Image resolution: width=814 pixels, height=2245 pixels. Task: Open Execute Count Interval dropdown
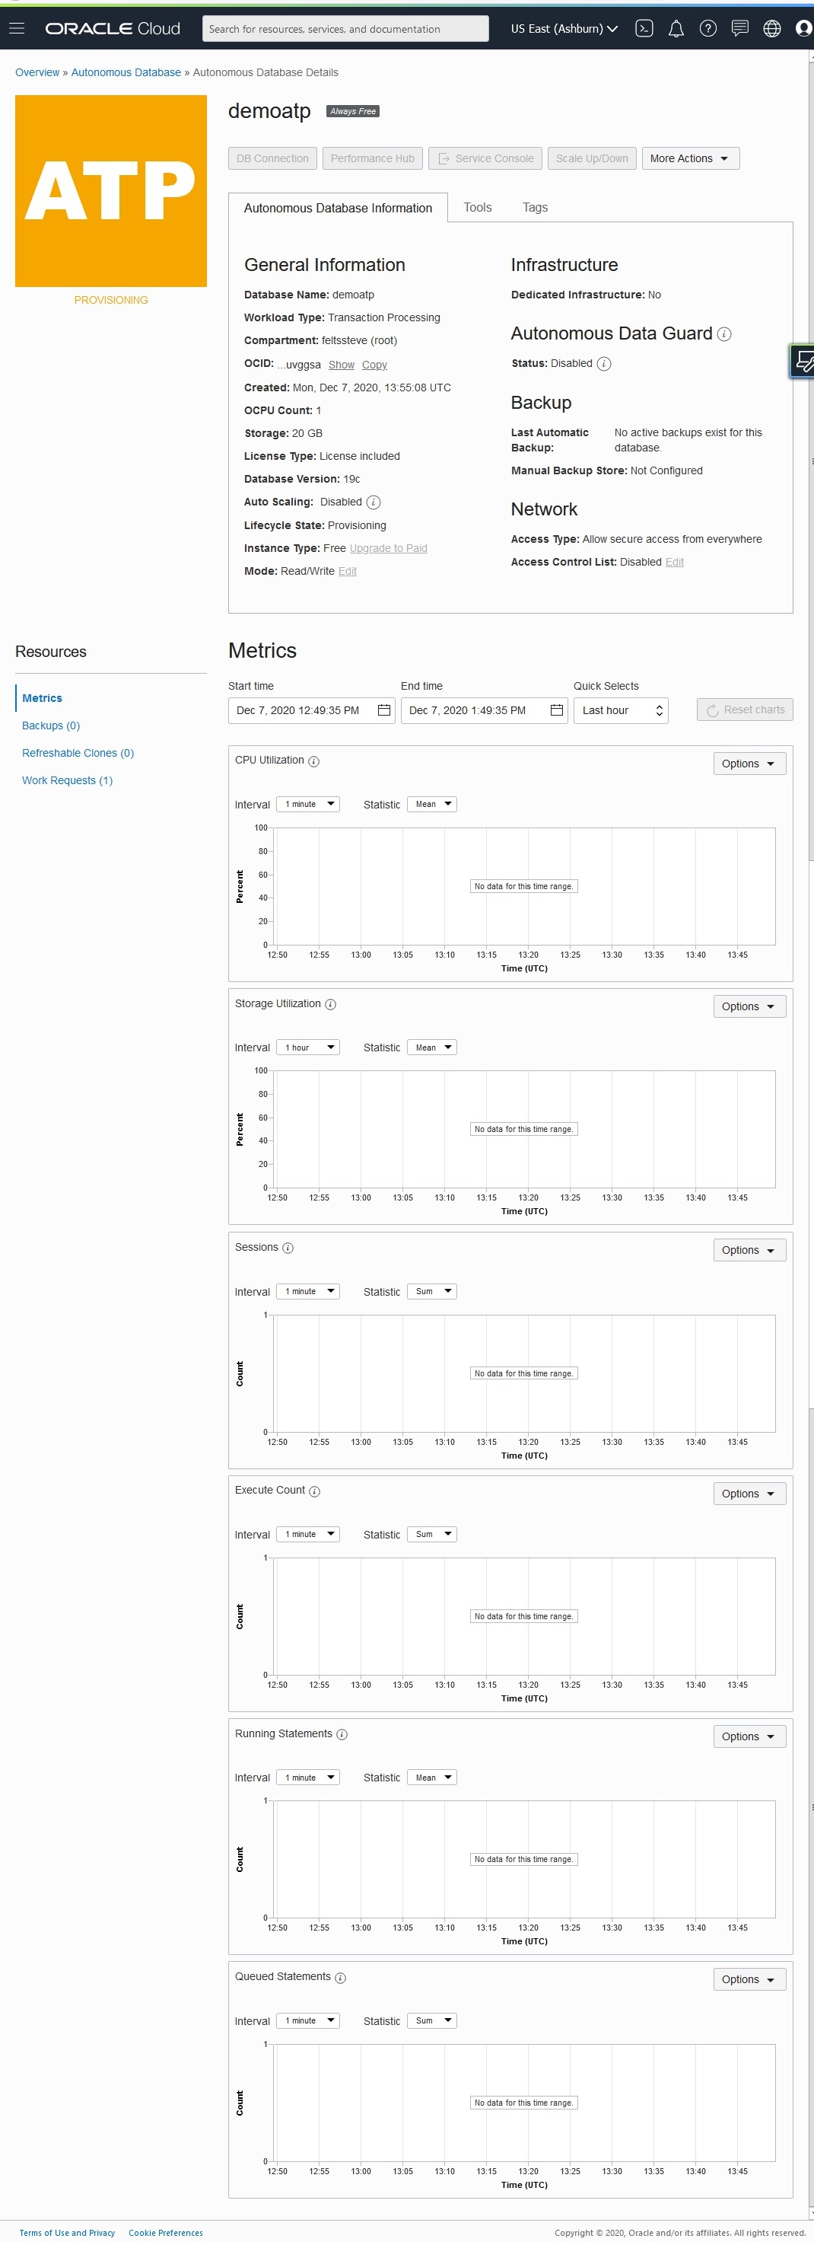[308, 1534]
